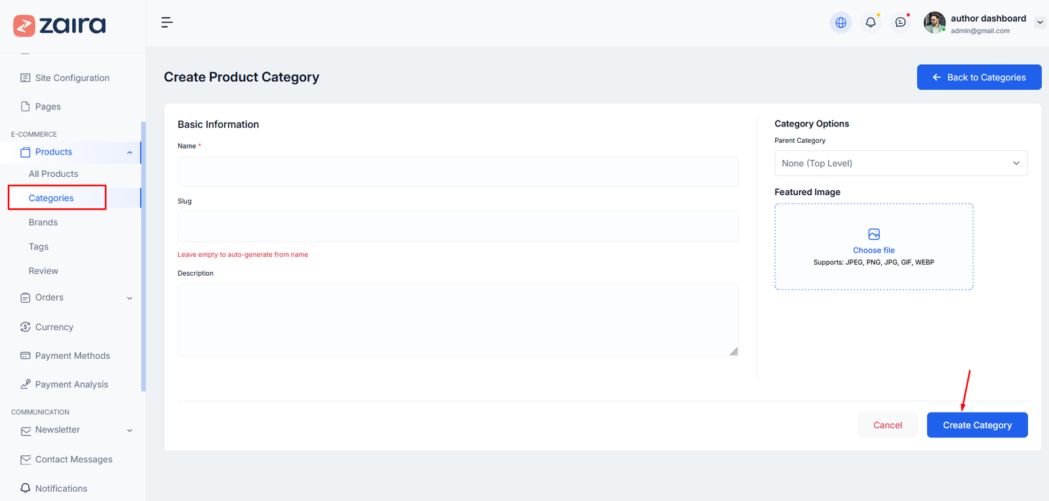Go to Payment Methods in sidebar
This screenshot has height=501, width=1049.
point(72,356)
